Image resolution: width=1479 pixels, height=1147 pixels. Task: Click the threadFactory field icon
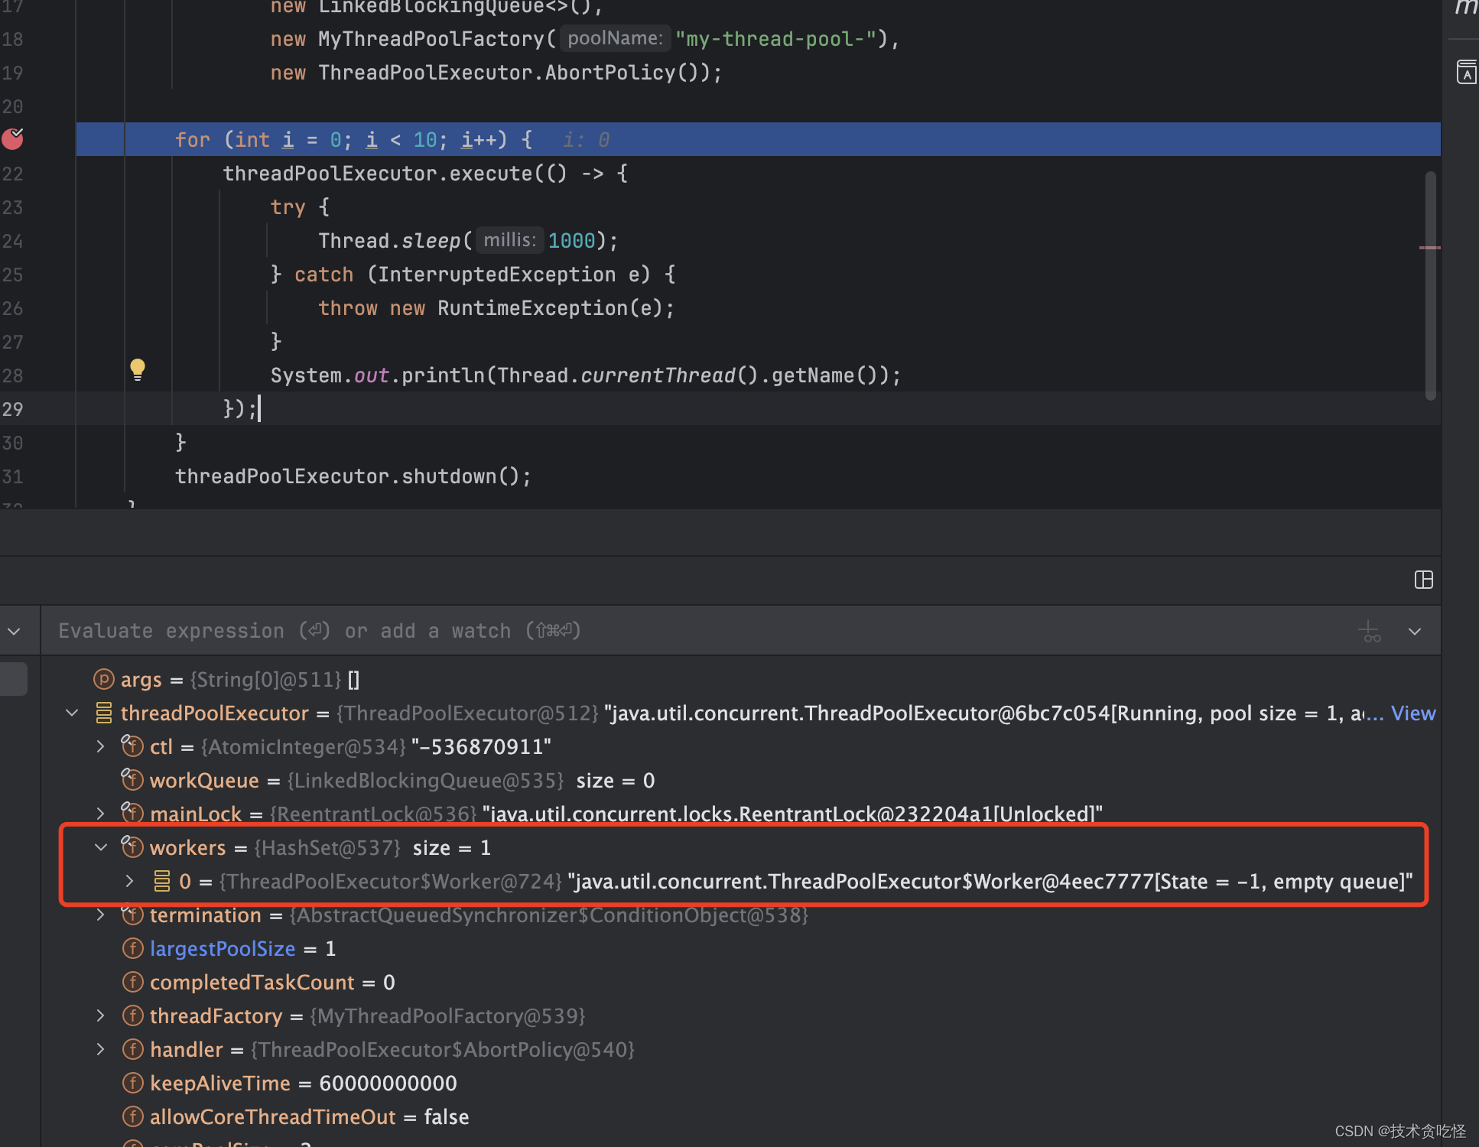click(x=133, y=1015)
